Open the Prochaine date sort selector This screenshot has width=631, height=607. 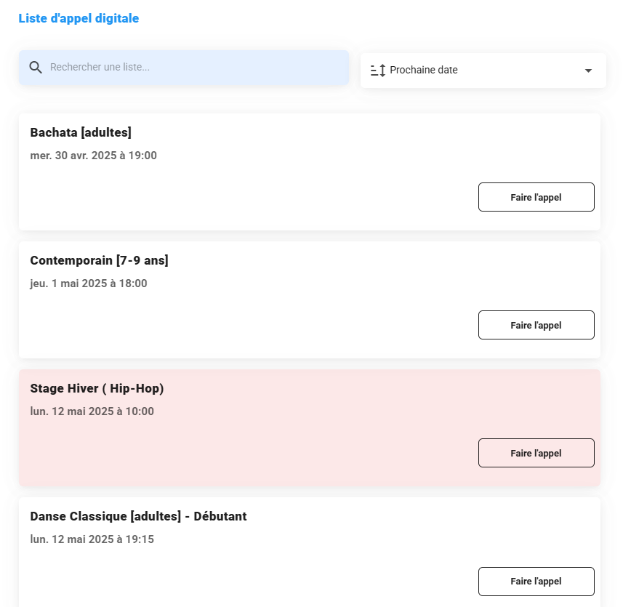pyautogui.click(x=483, y=71)
